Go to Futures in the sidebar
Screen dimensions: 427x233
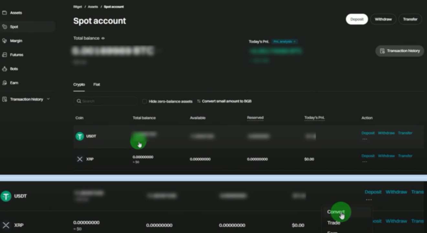[16, 55]
